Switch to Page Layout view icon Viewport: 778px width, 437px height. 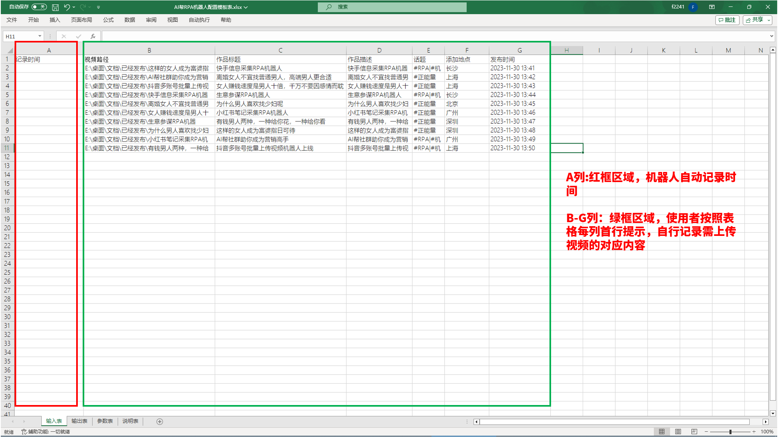(x=678, y=432)
